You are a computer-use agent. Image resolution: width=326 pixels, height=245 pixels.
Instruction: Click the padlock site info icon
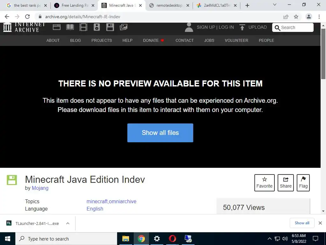40,17
